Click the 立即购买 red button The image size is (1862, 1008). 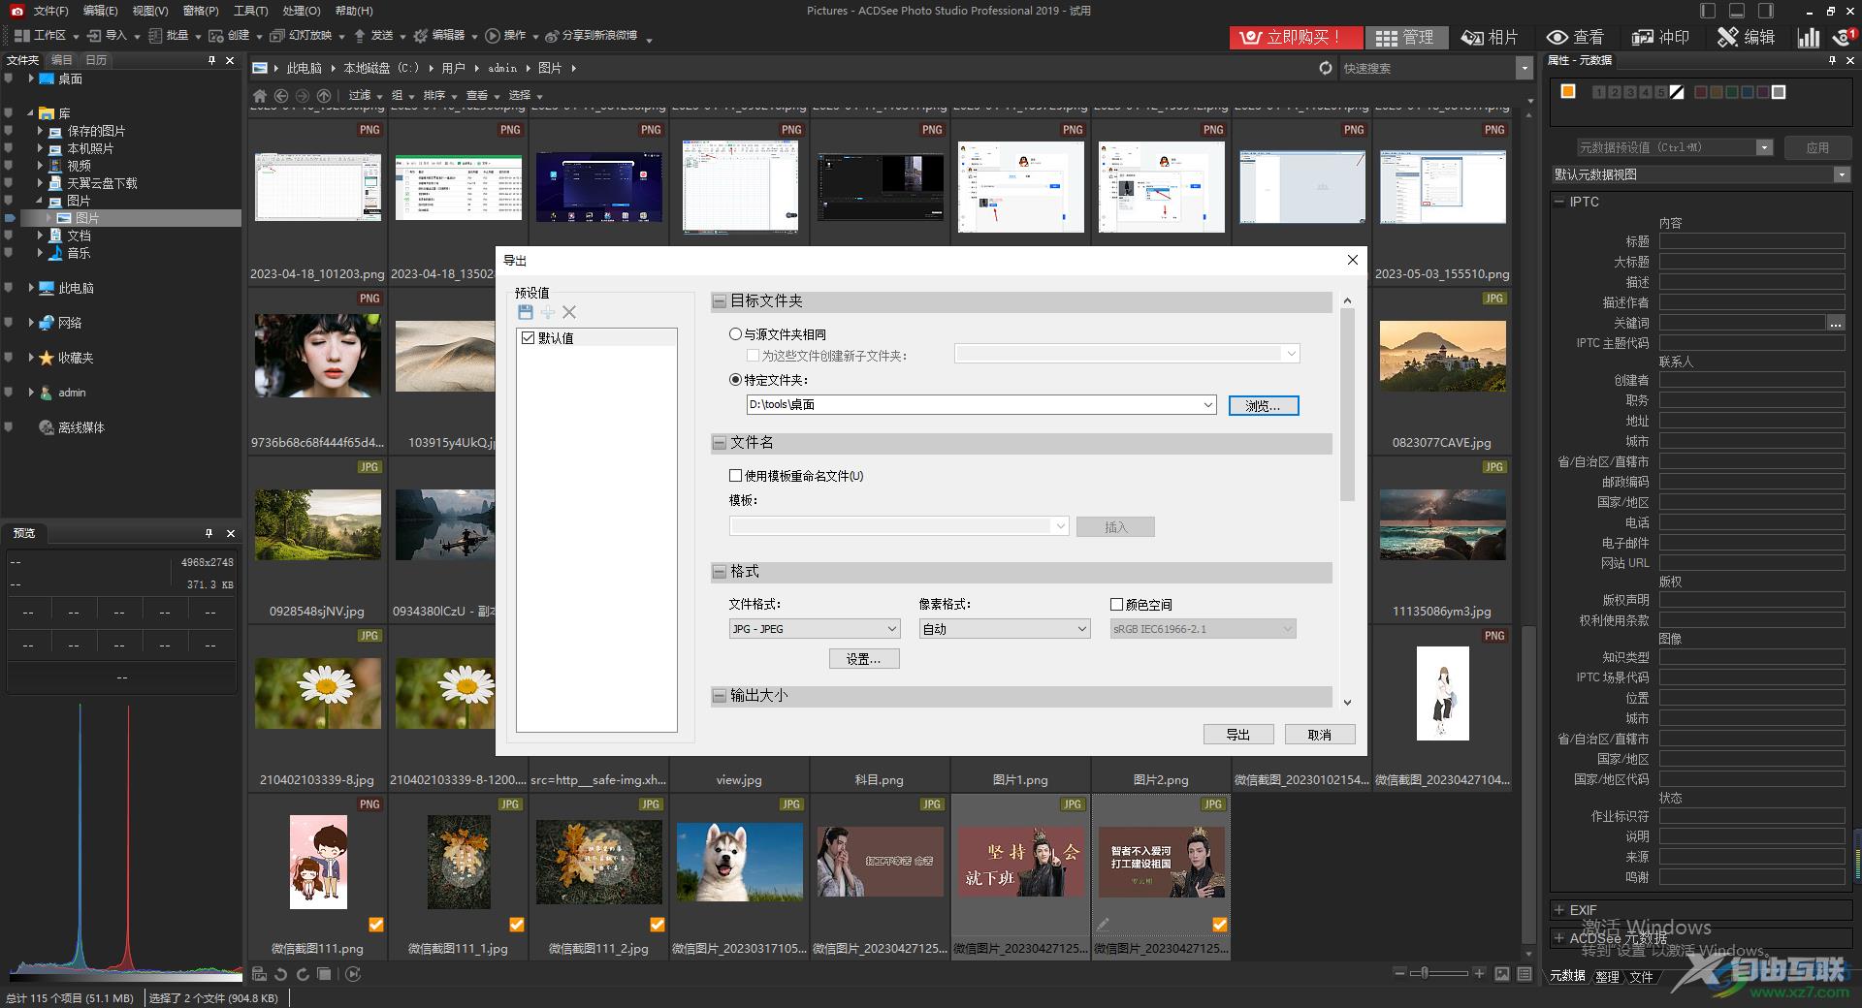1296,37
